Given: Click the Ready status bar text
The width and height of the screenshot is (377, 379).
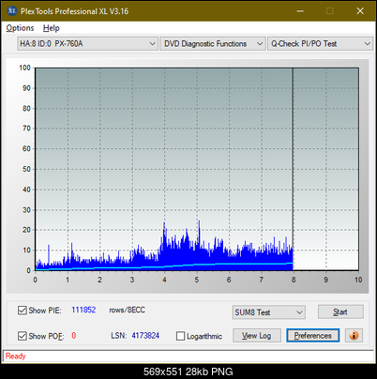Looking at the screenshot, I should [15, 356].
